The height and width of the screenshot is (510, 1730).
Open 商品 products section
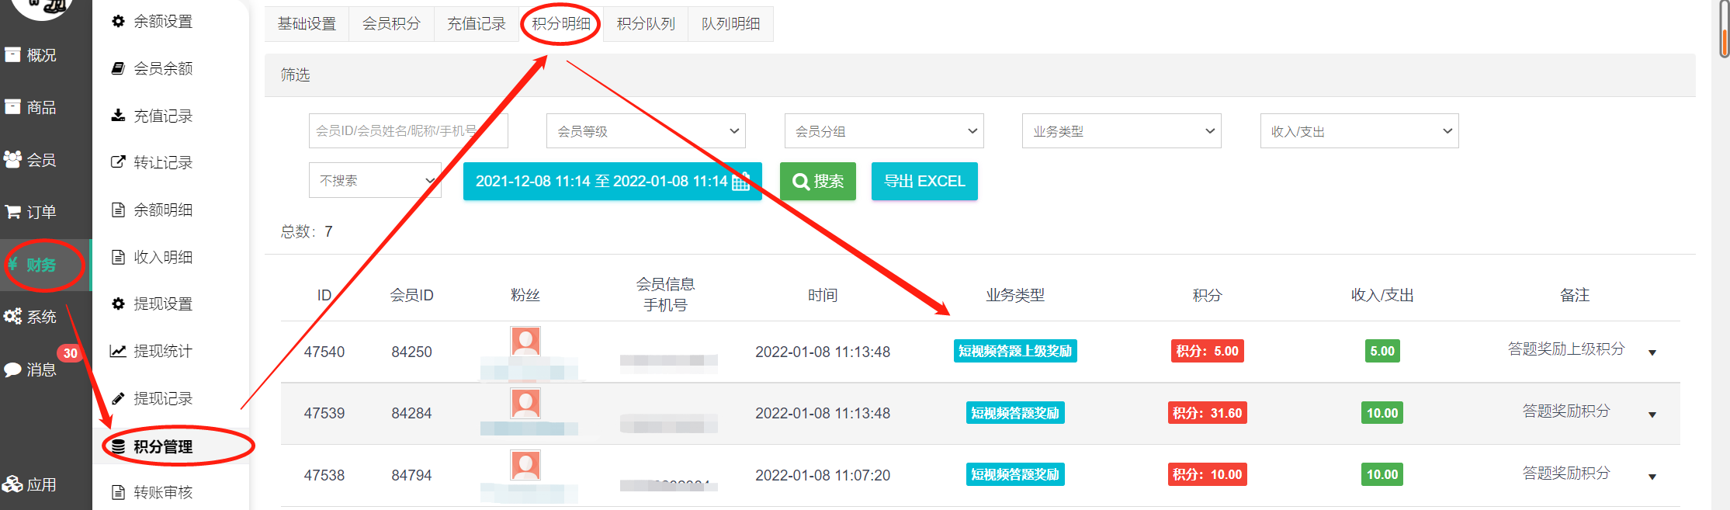click(31, 107)
